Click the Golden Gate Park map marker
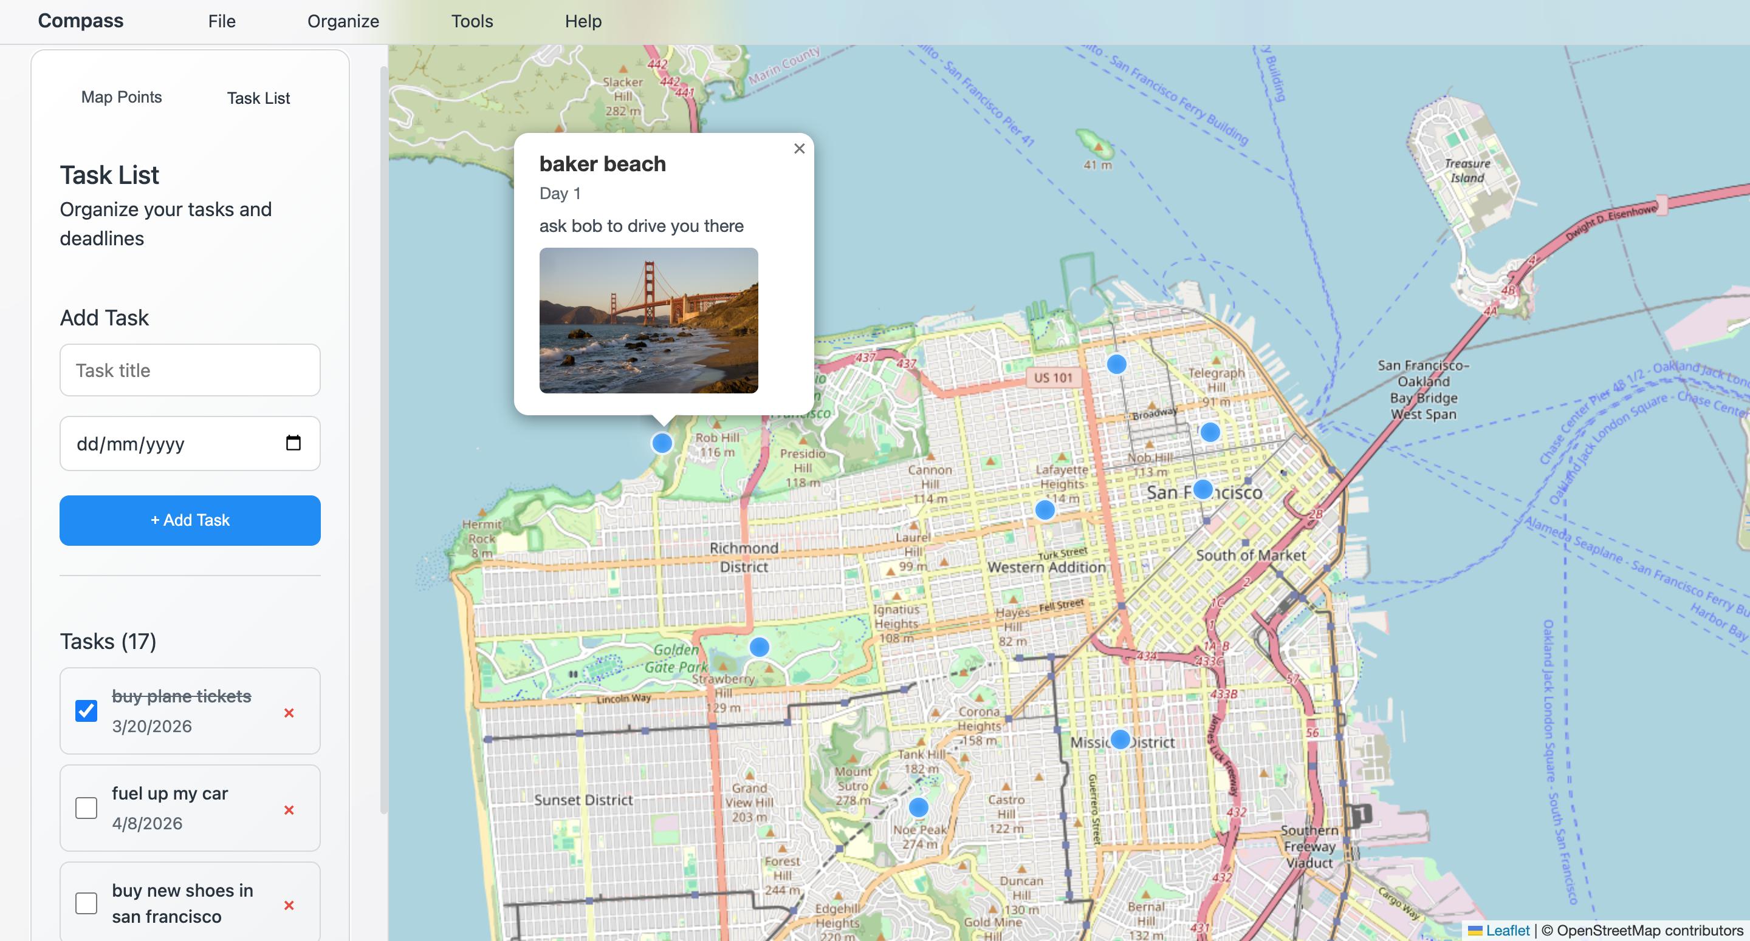Screen dimensions: 1750x941 pos(759,647)
